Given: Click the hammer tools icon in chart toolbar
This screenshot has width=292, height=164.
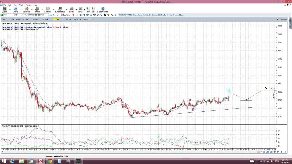Looking at the screenshot, I should (94, 15).
